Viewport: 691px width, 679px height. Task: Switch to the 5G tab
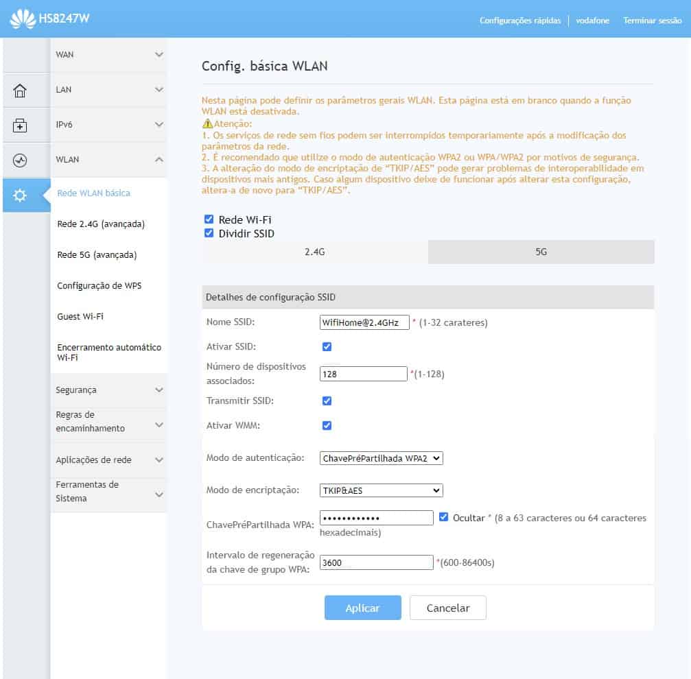coord(541,252)
